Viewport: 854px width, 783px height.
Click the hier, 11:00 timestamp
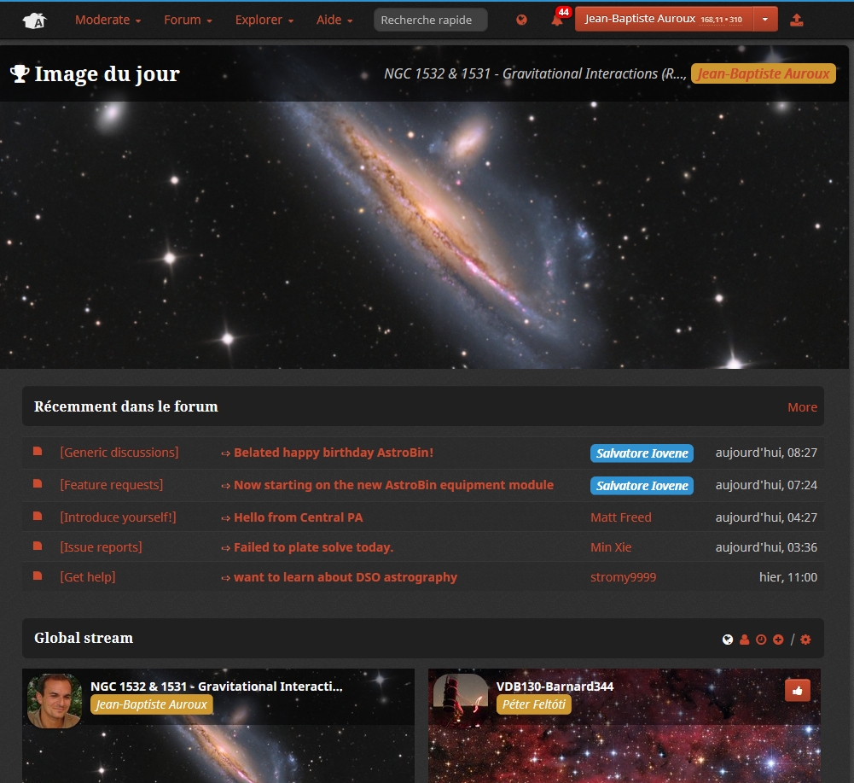[788, 577]
